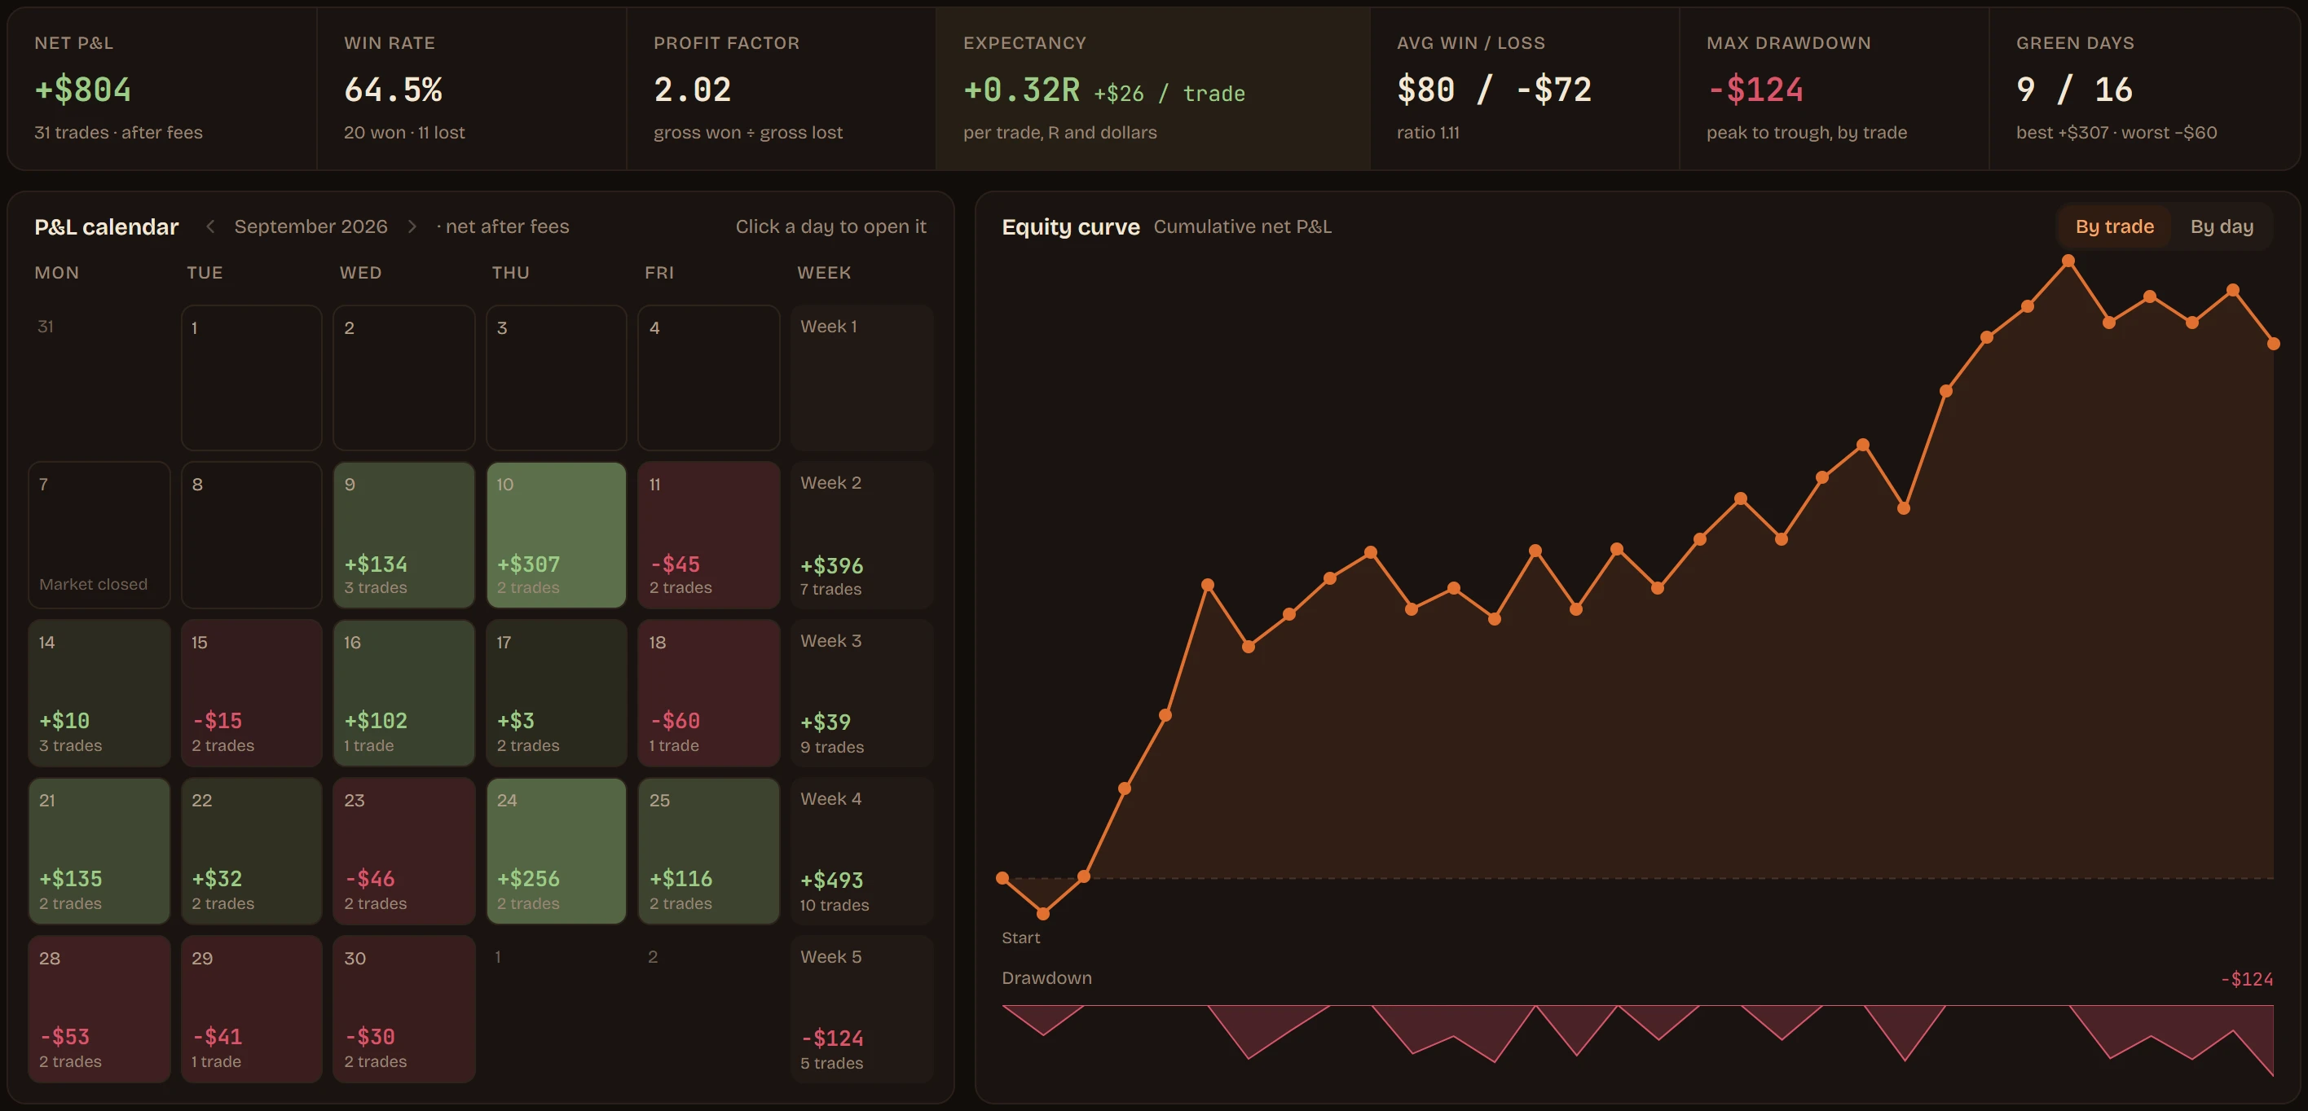The height and width of the screenshot is (1111, 2308).
Task: Go to previous month in P&L calendar
Action: (x=209, y=226)
